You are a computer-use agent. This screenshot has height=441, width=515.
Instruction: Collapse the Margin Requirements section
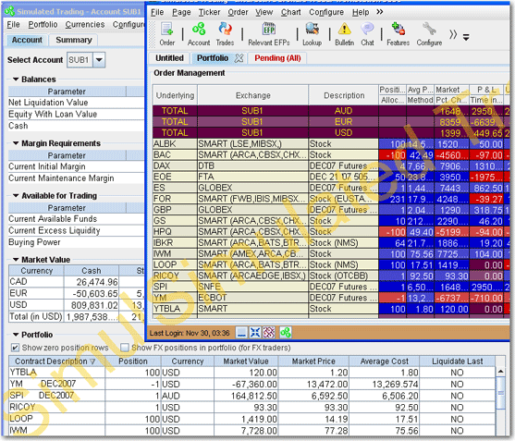point(16,143)
